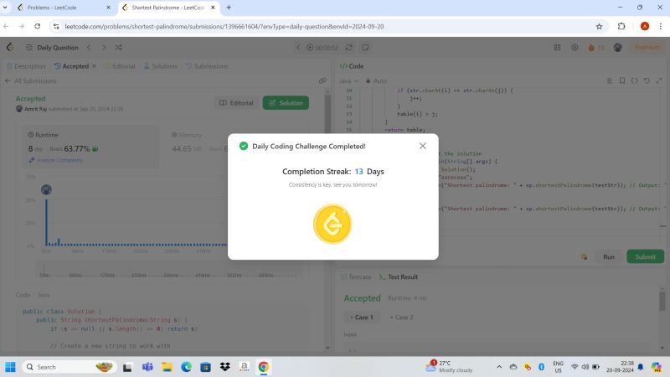Open Windows Start menu
This screenshot has width=670, height=377.
point(10,367)
